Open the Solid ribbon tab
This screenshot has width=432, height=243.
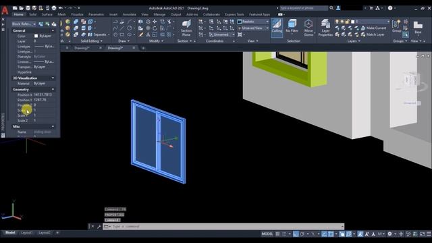point(33,14)
